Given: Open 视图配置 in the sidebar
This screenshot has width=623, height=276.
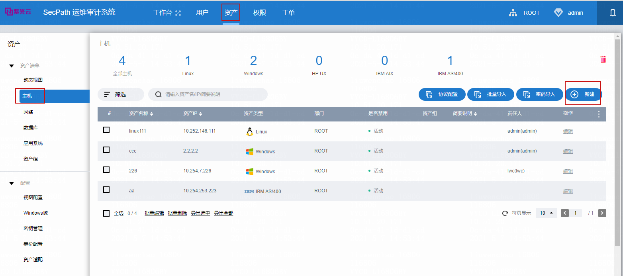Looking at the screenshot, I should (x=33, y=198).
